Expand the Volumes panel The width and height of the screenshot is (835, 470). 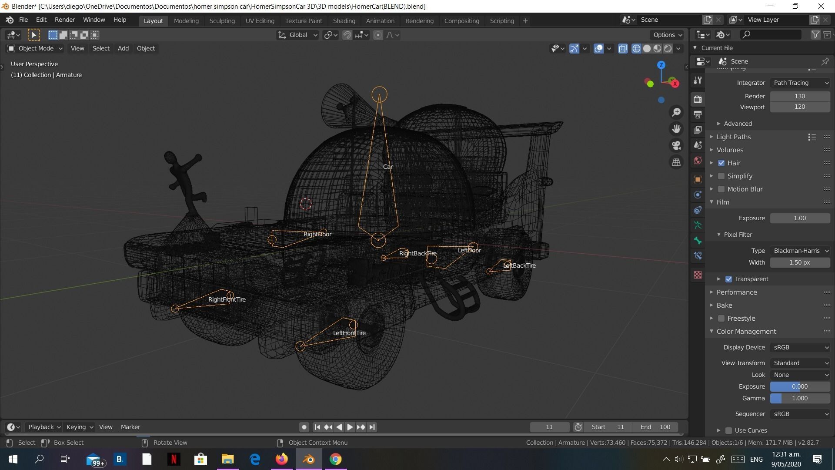[729, 150]
